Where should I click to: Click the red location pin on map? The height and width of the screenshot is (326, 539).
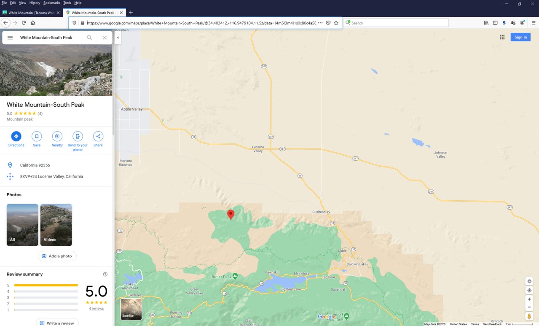coord(231,215)
